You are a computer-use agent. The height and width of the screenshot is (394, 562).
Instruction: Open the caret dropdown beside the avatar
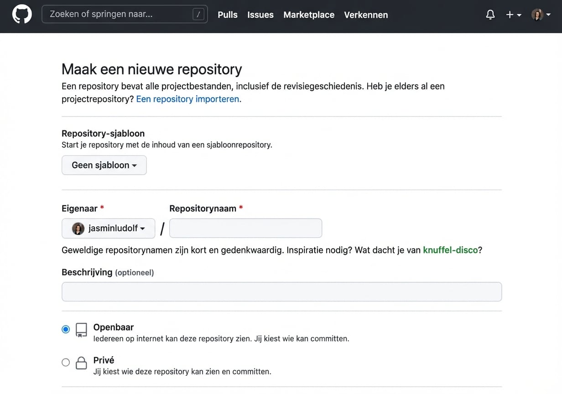pyautogui.click(x=547, y=14)
